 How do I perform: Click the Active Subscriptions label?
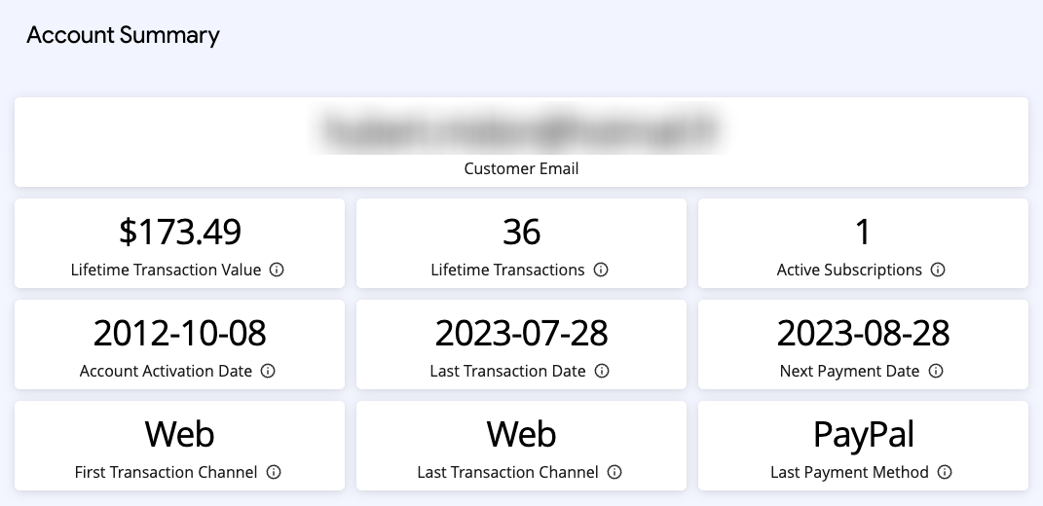pos(849,270)
